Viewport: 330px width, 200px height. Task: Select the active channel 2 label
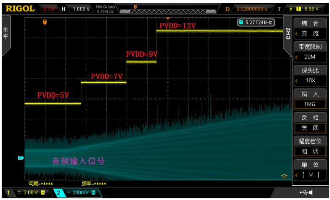(x=58, y=192)
